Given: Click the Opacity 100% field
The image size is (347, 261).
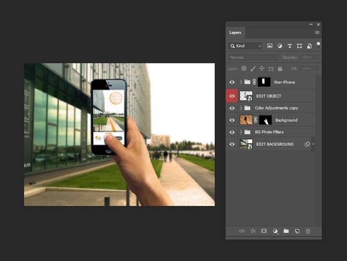Looking at the screenshot, I should point(307,57).
